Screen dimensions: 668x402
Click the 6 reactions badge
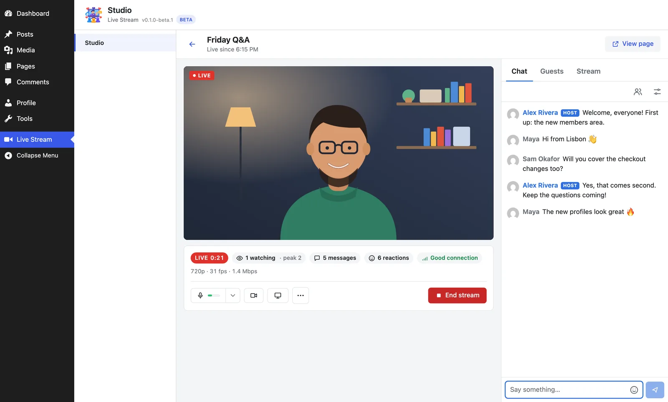(x=389, y=258)
